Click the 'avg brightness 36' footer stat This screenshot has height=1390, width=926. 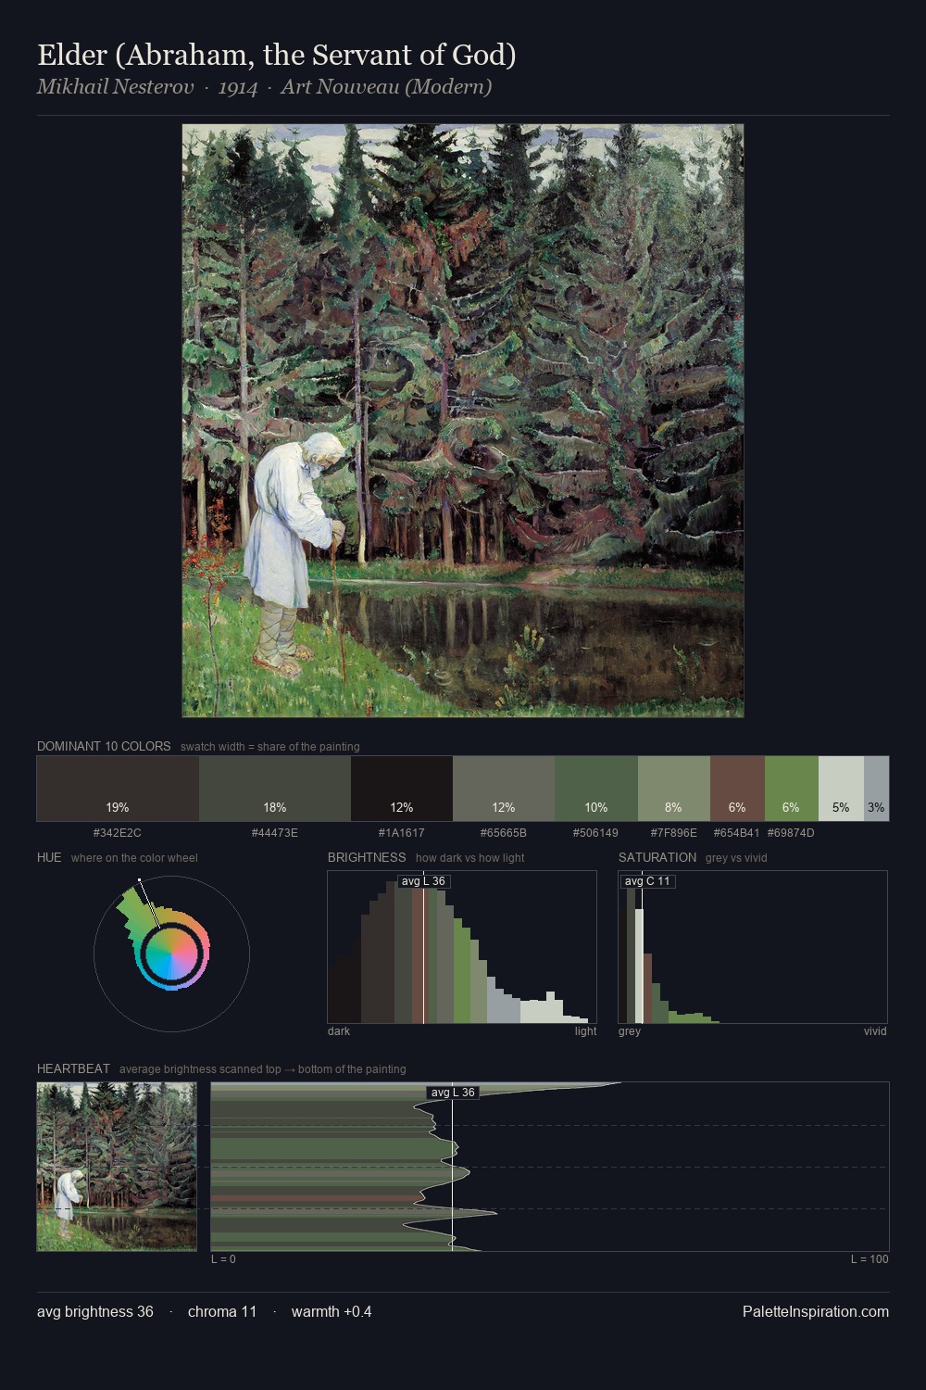(95, 1311)
